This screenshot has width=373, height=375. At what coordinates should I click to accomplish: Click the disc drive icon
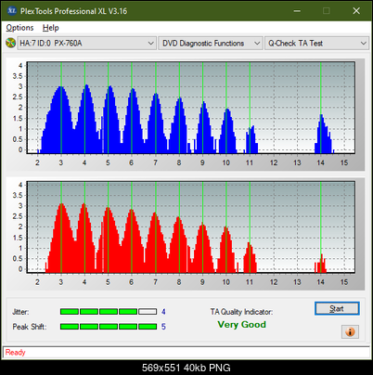click(10, 43)
